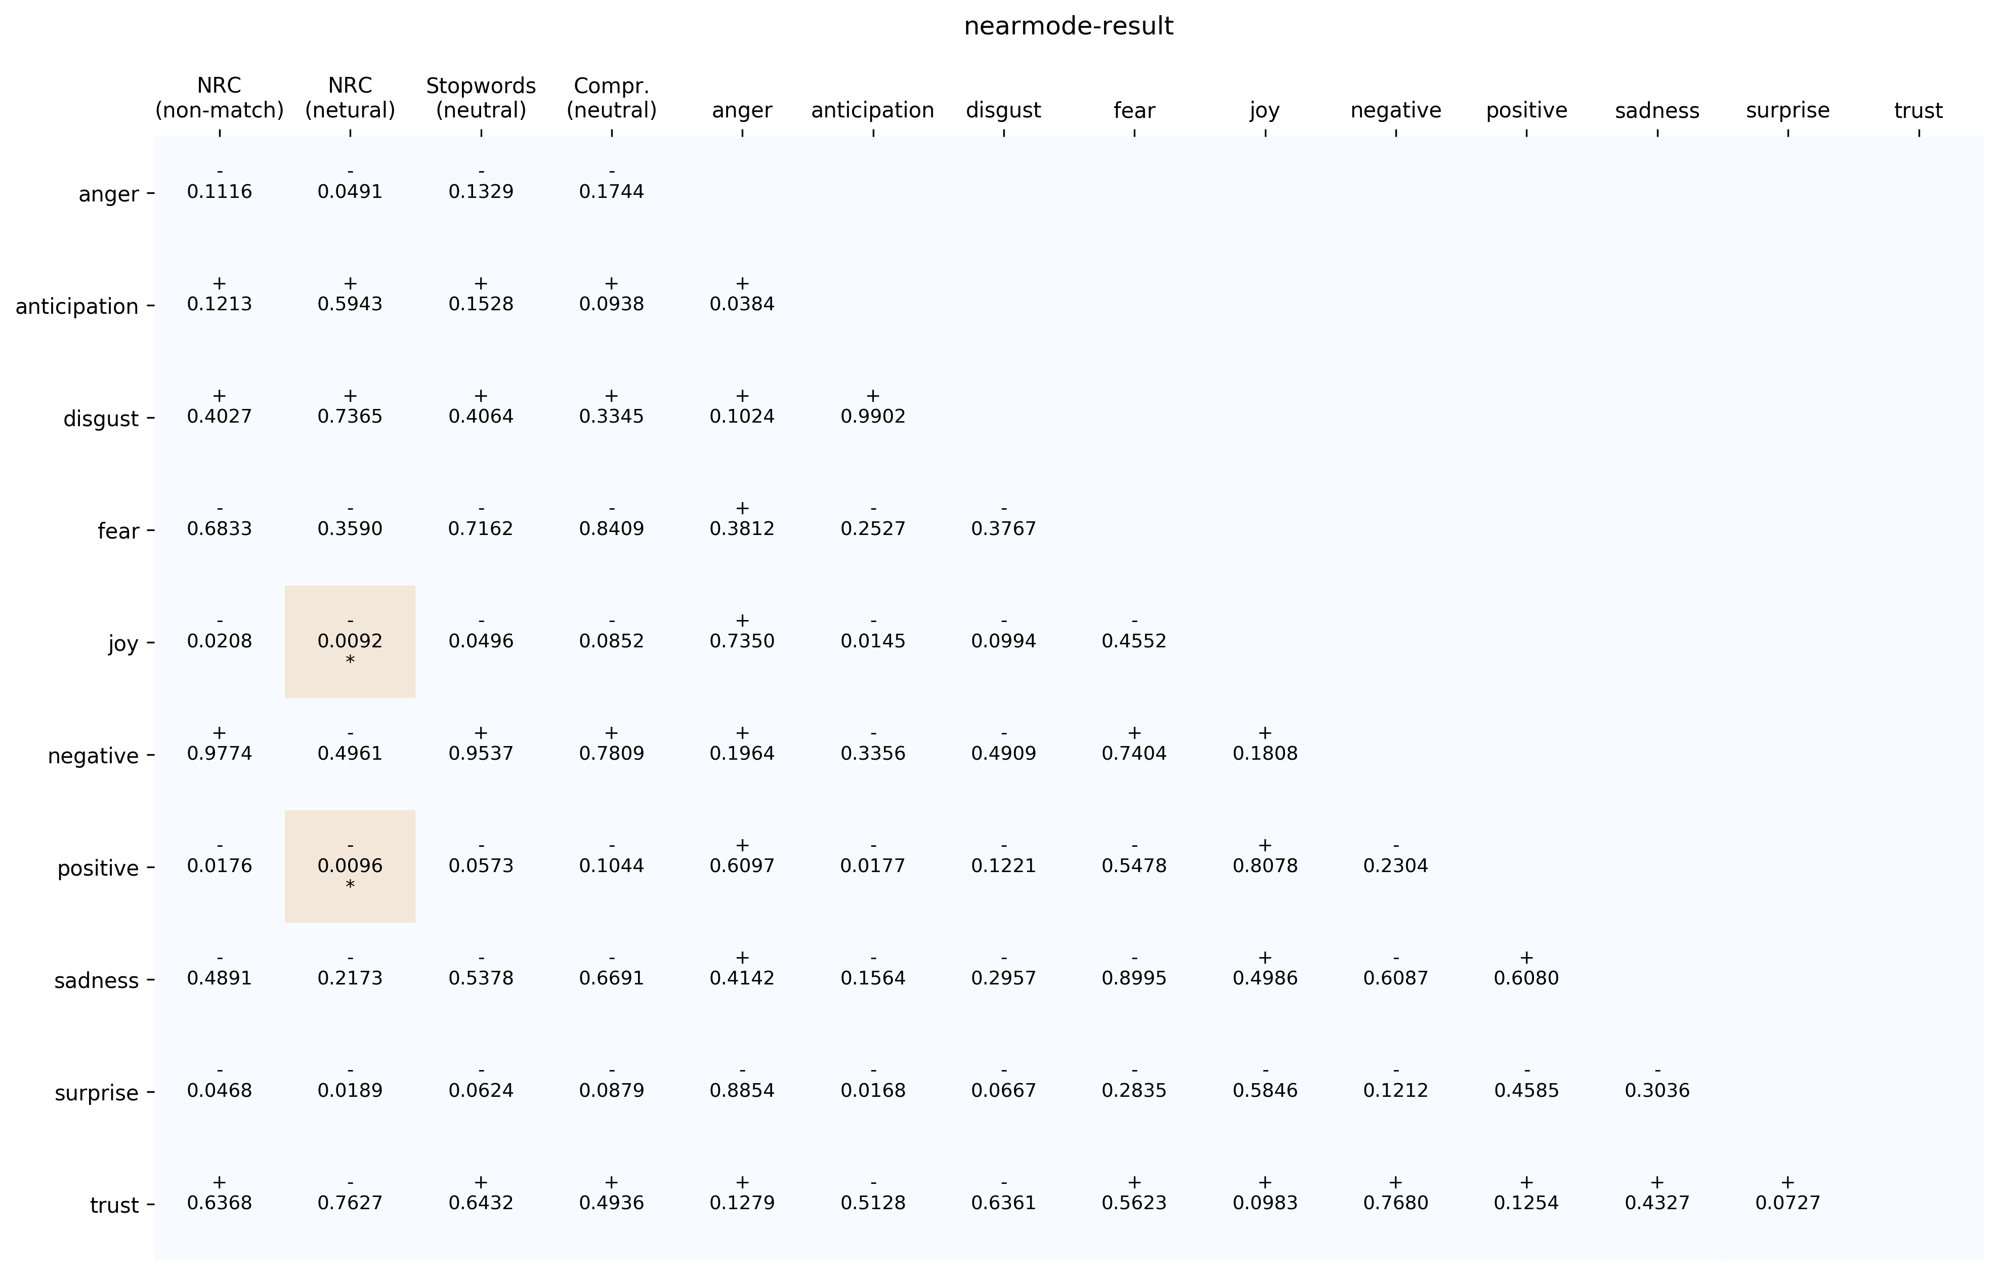Click the 0.0384 value in anticipation row
Screen dimensions: 2001x1277
(742, 304)
